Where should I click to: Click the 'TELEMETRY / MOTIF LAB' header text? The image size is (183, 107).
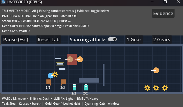[x=19, y=11]
